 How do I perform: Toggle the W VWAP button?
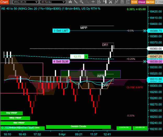pyautogui.click(x=159, y=2)
